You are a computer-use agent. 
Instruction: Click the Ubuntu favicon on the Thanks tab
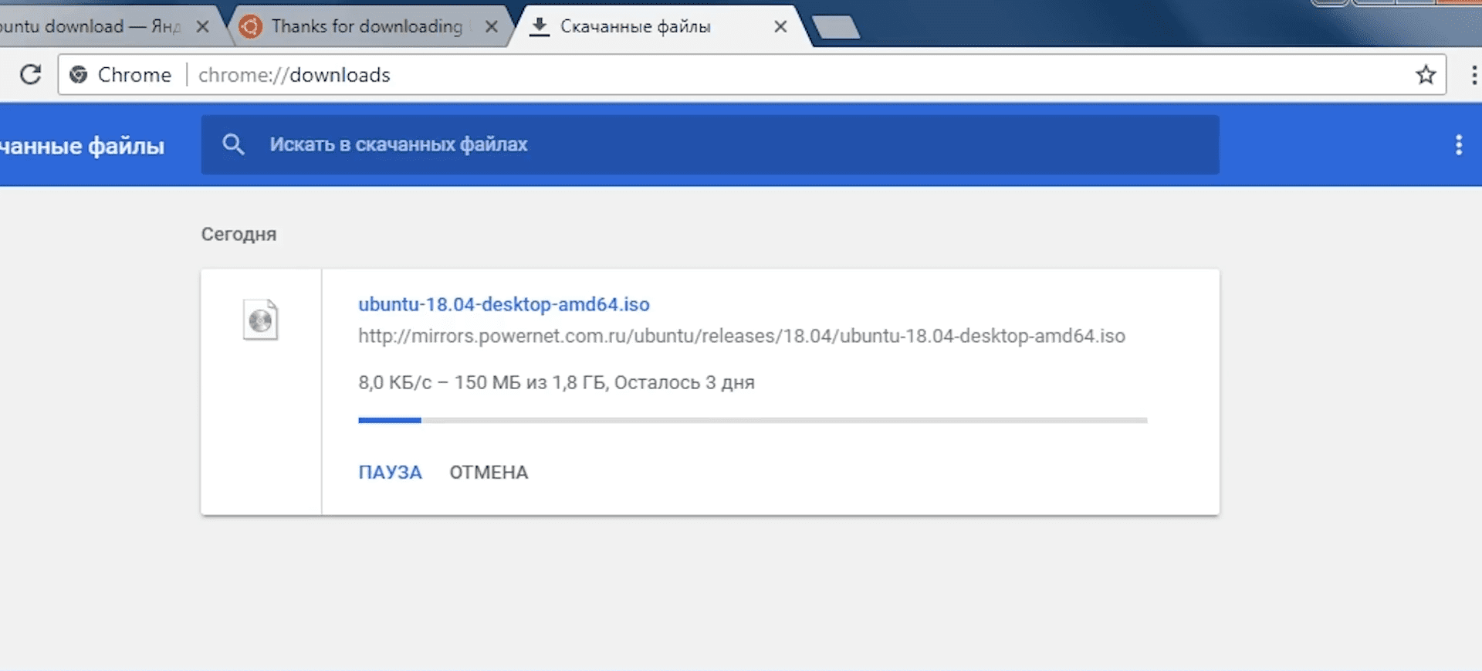point(250,27)
